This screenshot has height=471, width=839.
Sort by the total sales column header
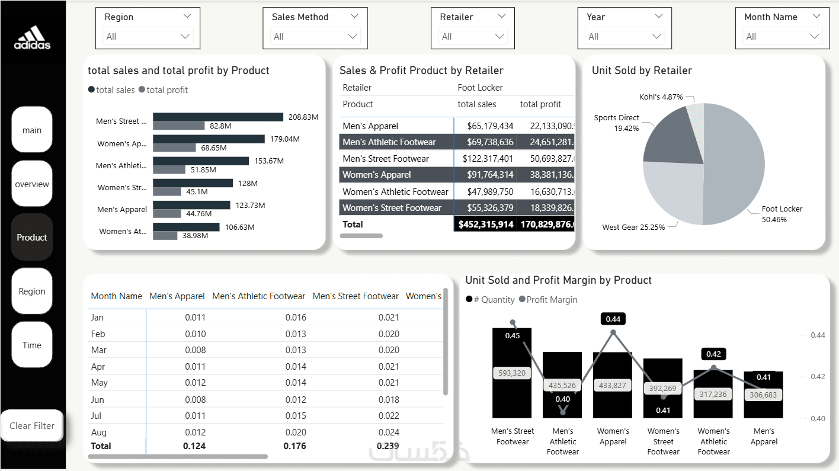tap(477, 104)
